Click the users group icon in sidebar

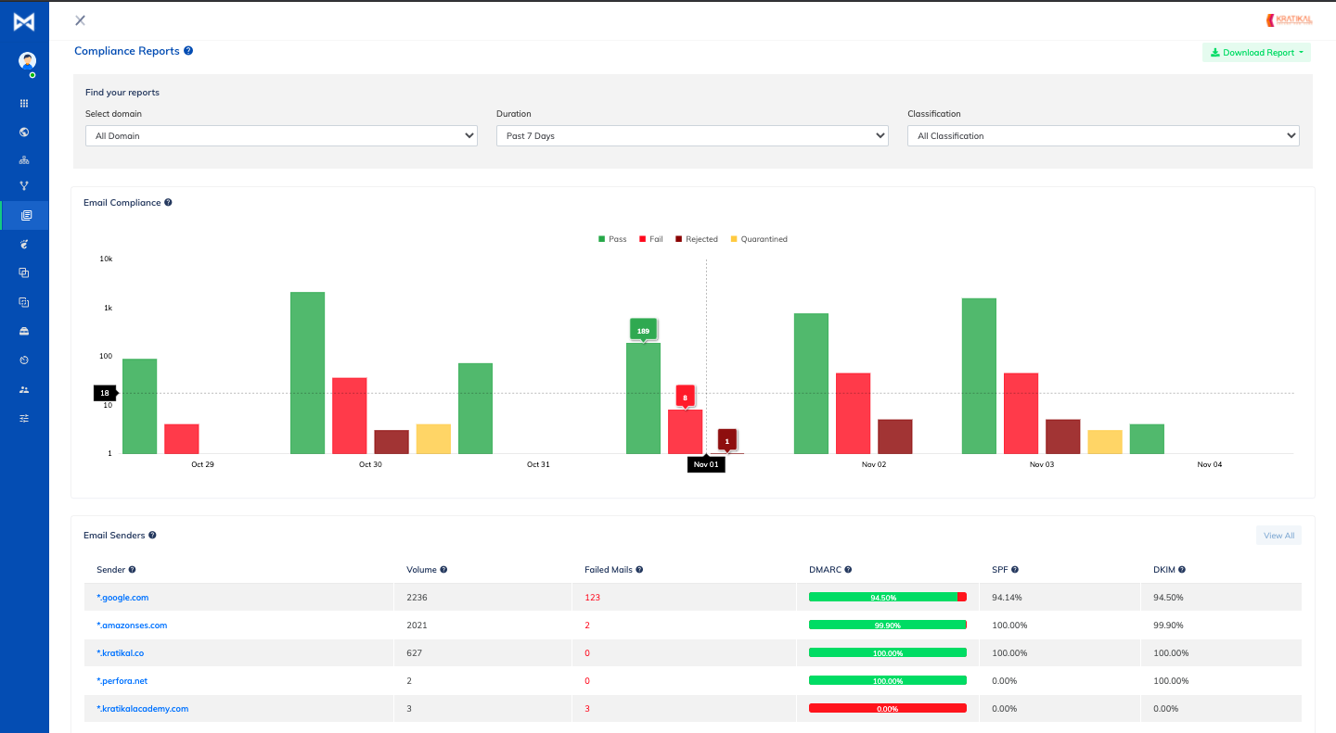coord(24,389)
